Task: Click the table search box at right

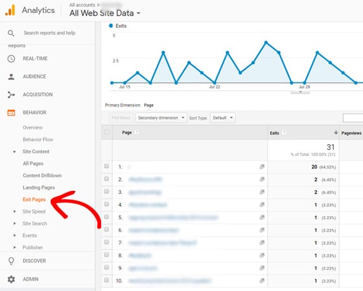Action: coord(353,118)
